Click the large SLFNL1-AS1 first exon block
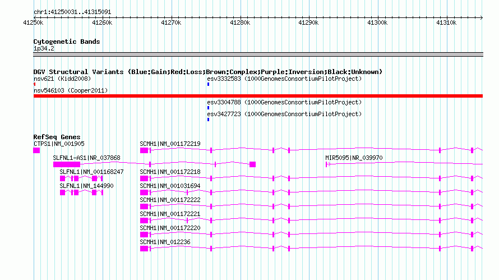Image resolution: width=499 pixels, height=280 pixels. tap(67, 164)
